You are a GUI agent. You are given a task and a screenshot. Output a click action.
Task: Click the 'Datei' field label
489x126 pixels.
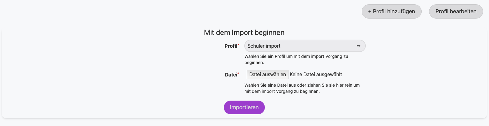(x=231, y=75)
